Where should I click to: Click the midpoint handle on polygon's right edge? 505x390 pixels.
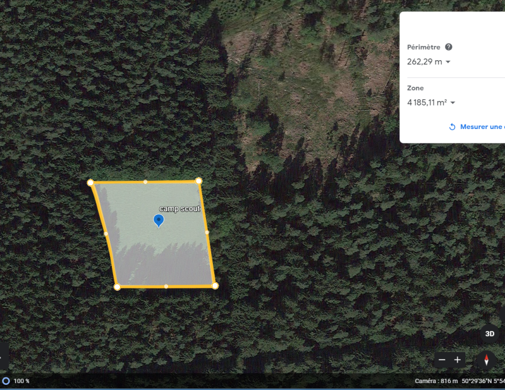point(207,232)
